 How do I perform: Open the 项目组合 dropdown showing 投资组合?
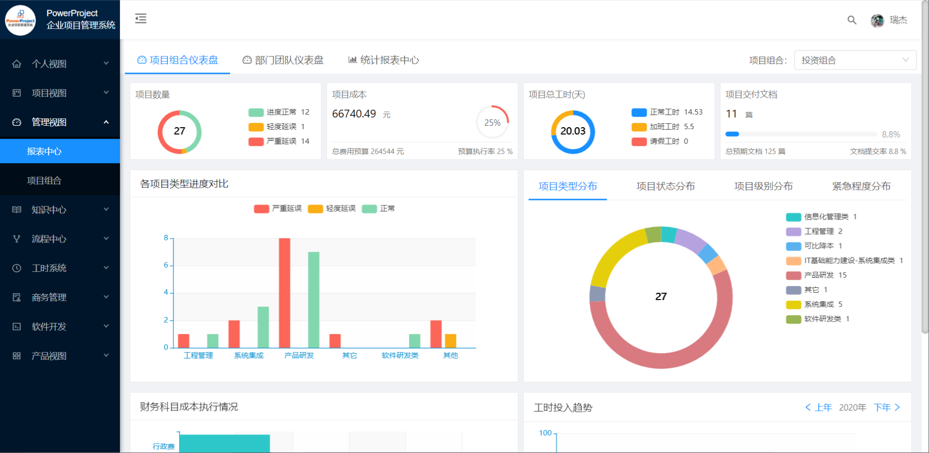click(855, 60)
